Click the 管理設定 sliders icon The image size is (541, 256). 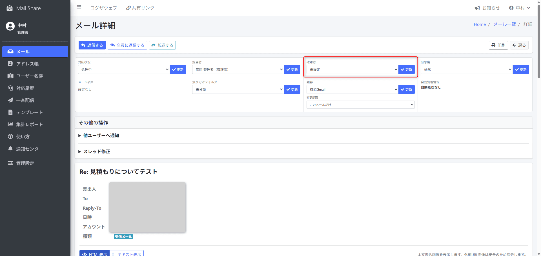[10, 163]
